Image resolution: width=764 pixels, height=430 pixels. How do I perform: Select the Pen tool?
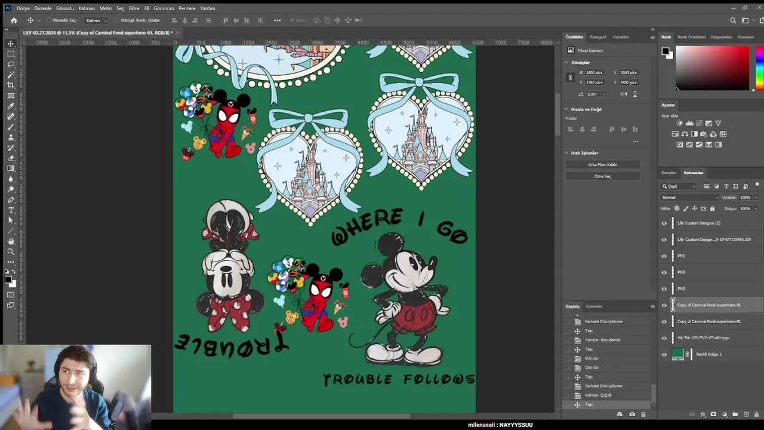click(x=11, y=199)
